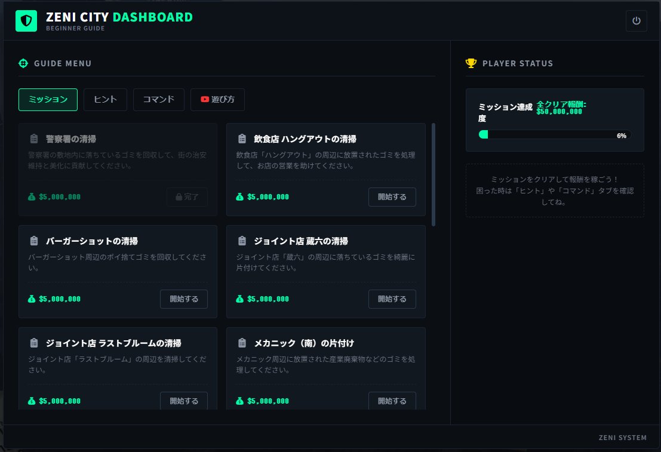
Task: Click clipboard icon of 警察署の清掃 card
Action: pyautogui.click(x=34, y=139)
